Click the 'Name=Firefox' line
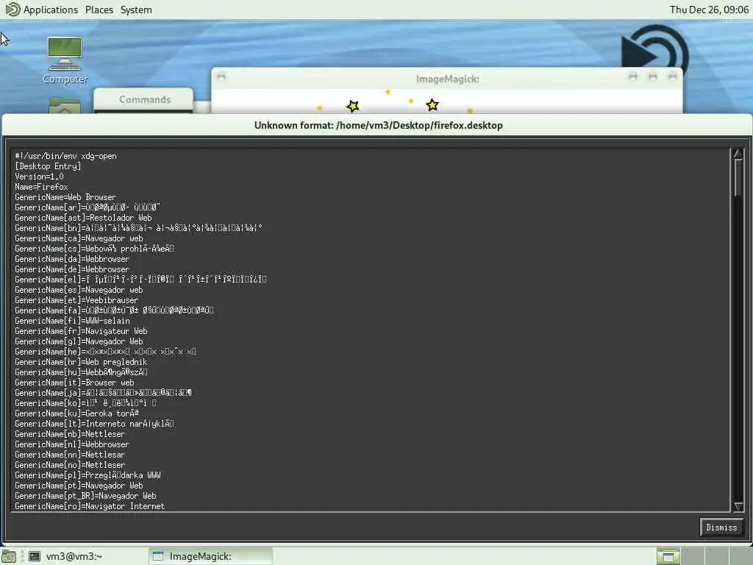Image resolution: width=753 pixels, height=565 pixels. pyautogui.click(x=41, y=187)
